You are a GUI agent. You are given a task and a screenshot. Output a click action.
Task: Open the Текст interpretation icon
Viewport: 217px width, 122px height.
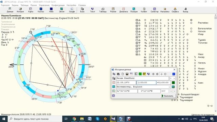pyautogui.click(x=93, y=10)
